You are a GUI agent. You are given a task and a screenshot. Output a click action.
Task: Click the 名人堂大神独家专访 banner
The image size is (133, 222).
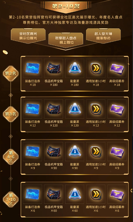(x=103, y=36)
